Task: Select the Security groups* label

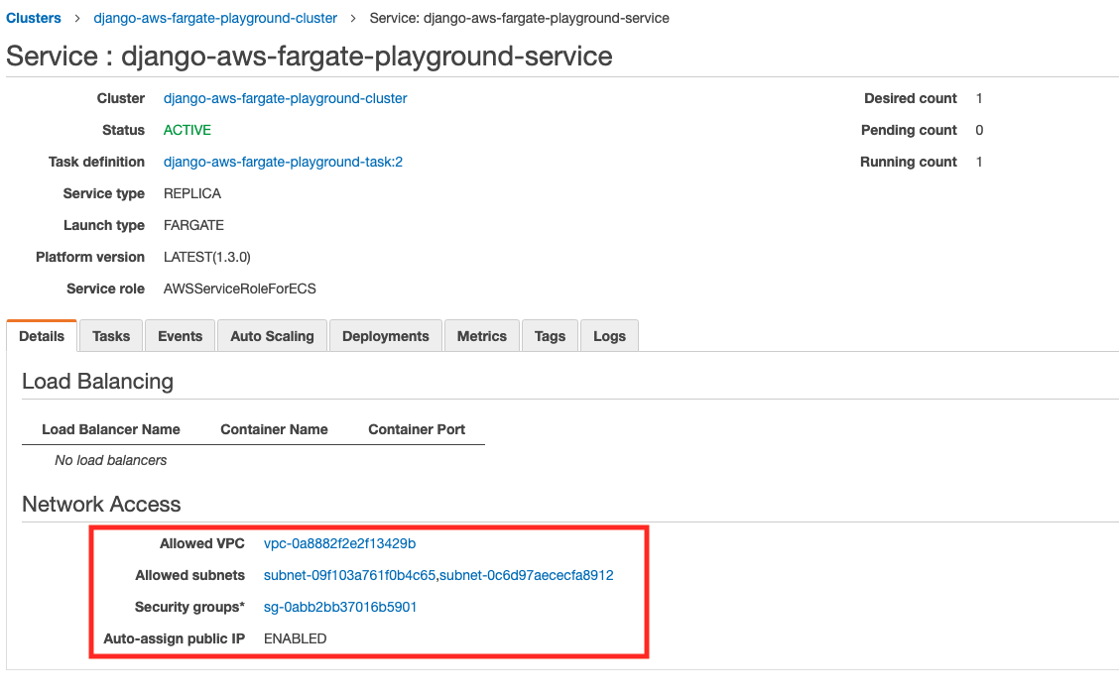Action: [x=189, y=607]
